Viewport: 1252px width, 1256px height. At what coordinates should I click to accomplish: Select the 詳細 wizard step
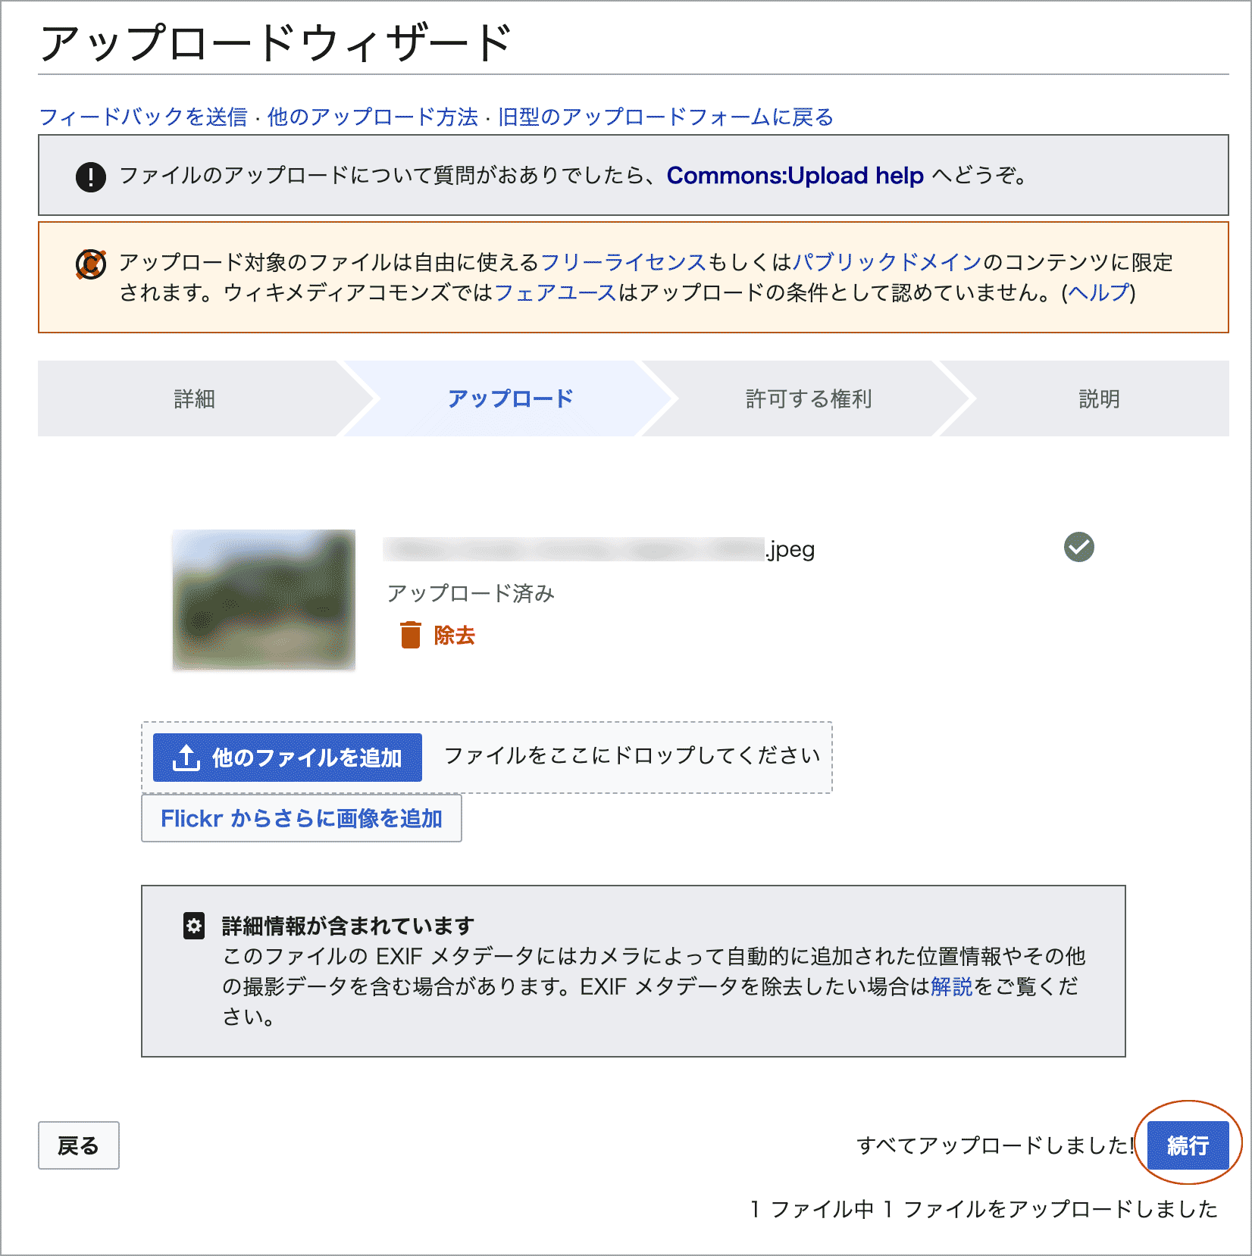(195, 398)
